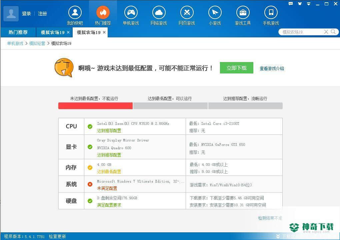Screen dimensions: 340x240
Task: Click the 推荐: 8.00 GB或以上 text
Action: 209,172
